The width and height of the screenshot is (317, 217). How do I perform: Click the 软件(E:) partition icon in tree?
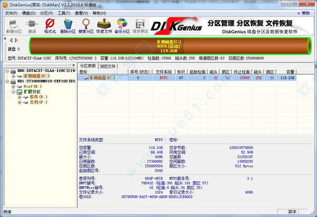(26, 97)
